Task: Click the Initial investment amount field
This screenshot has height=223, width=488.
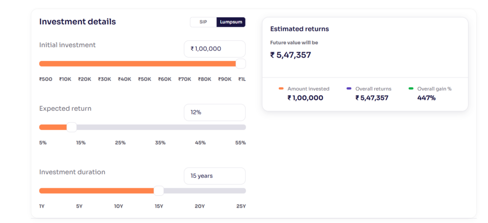Action: [x=214, y=48]
